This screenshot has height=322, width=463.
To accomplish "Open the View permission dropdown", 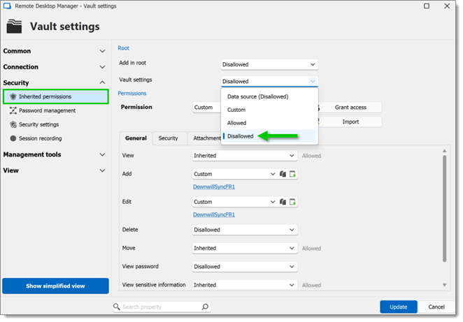I will [245, 155].
